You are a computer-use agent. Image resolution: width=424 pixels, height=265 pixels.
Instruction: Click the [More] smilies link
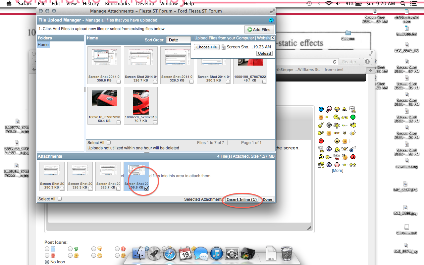tap(337, 171)
